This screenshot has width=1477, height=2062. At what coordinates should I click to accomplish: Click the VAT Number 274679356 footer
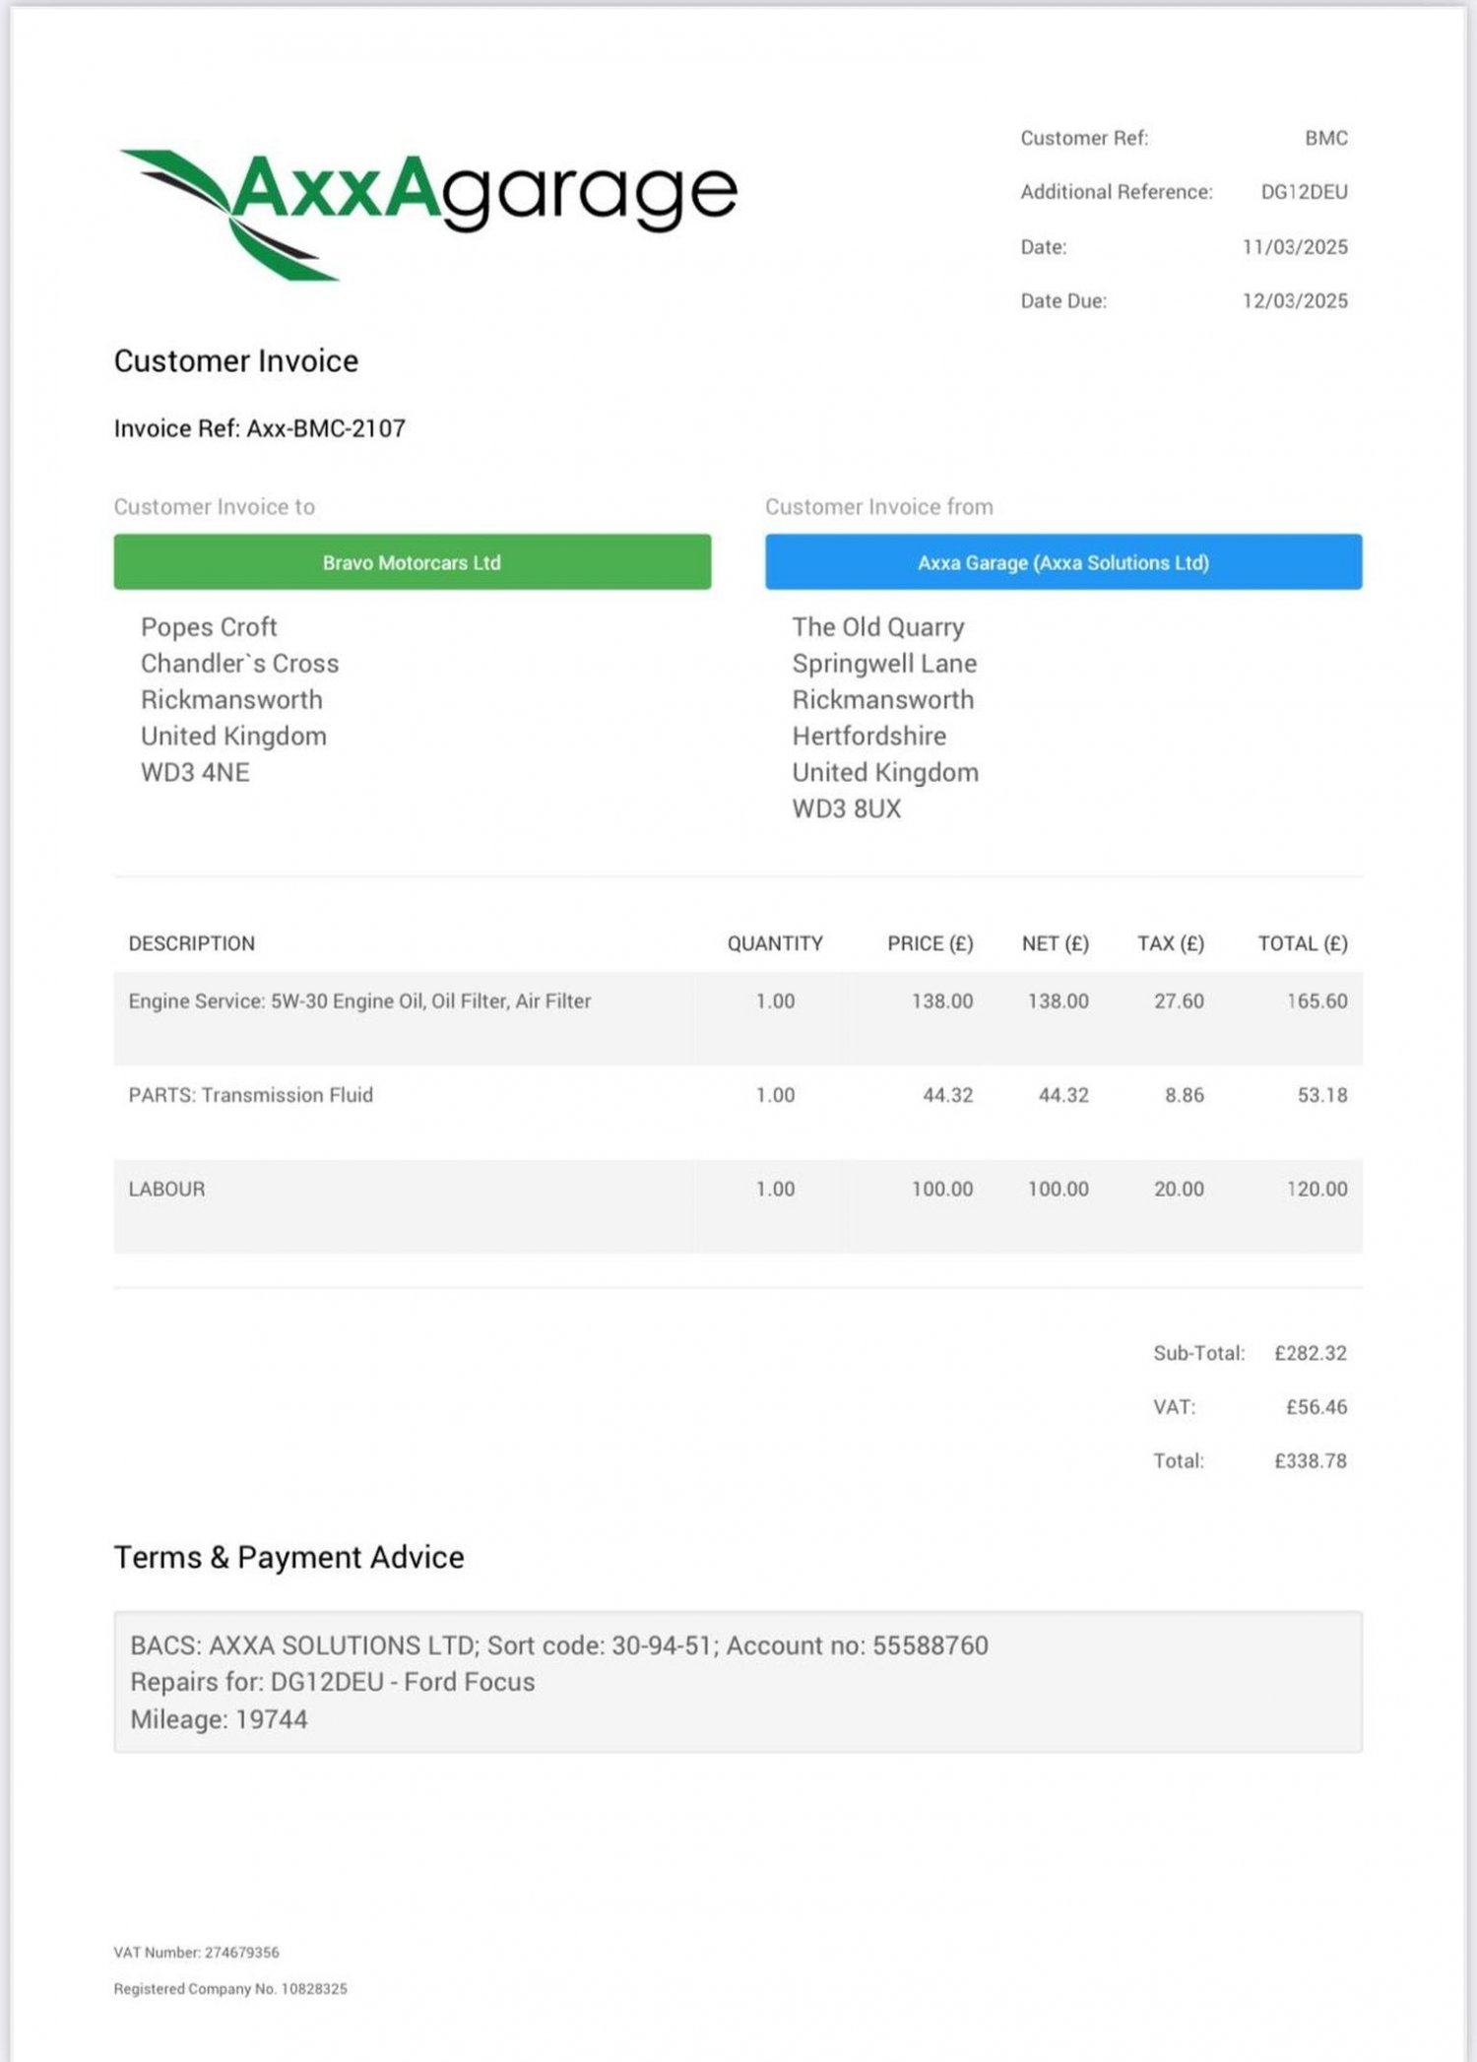click(x=197, y=1952)
